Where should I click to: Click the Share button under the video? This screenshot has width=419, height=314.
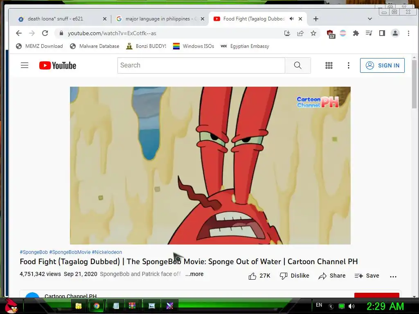332,276
